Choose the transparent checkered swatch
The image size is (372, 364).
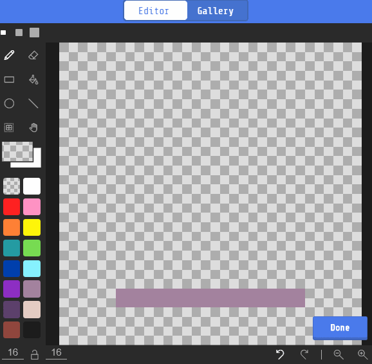12,186
